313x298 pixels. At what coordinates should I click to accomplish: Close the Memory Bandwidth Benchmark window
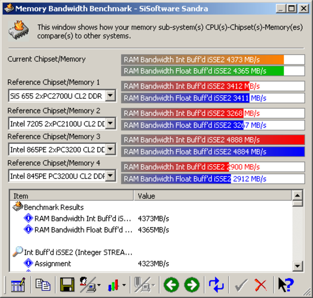point(304,9)
